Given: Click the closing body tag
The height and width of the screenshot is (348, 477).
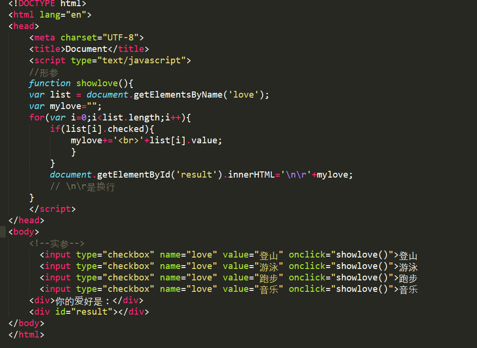Looking at the screenshot, I should [x=26, y=323].
